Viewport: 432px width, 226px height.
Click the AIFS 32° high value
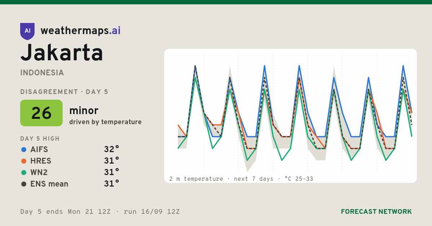click(112, 149)
